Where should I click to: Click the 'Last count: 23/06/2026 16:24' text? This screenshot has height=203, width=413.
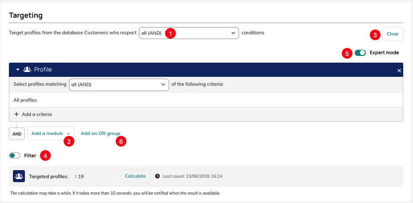pos(192,176)
